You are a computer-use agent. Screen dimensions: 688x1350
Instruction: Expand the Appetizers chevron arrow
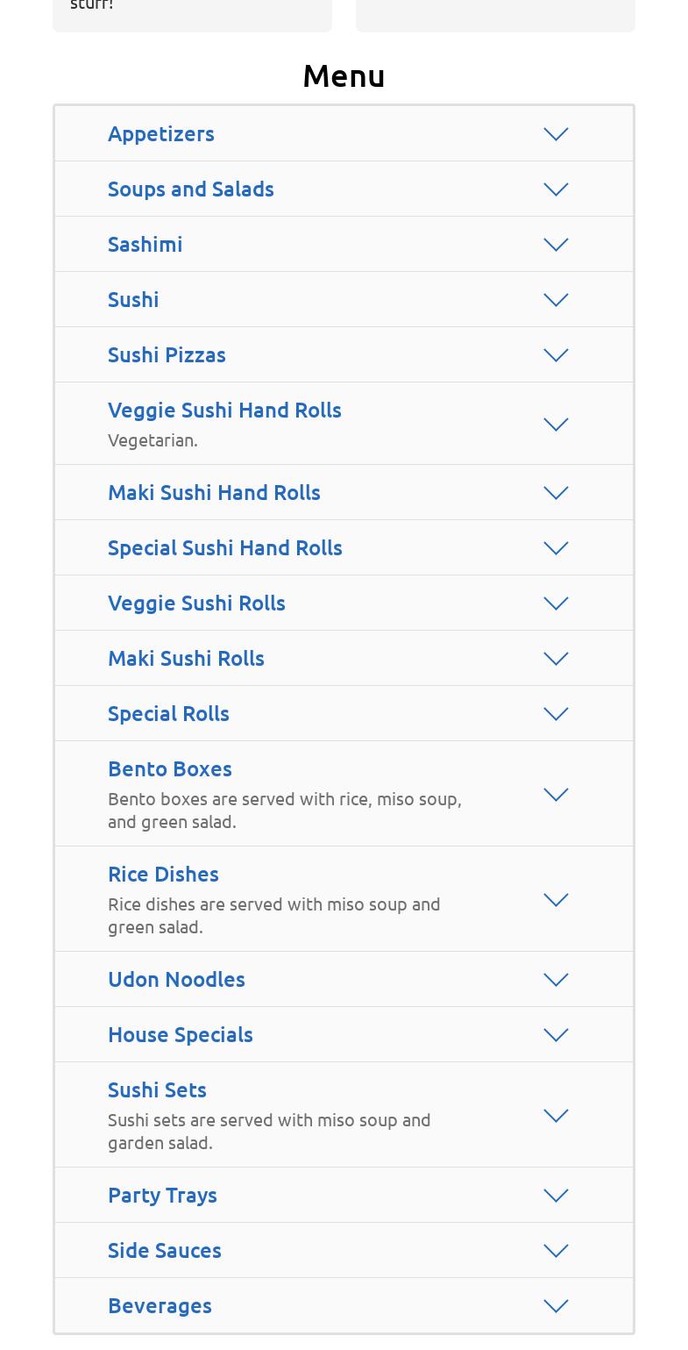(556, 134)
